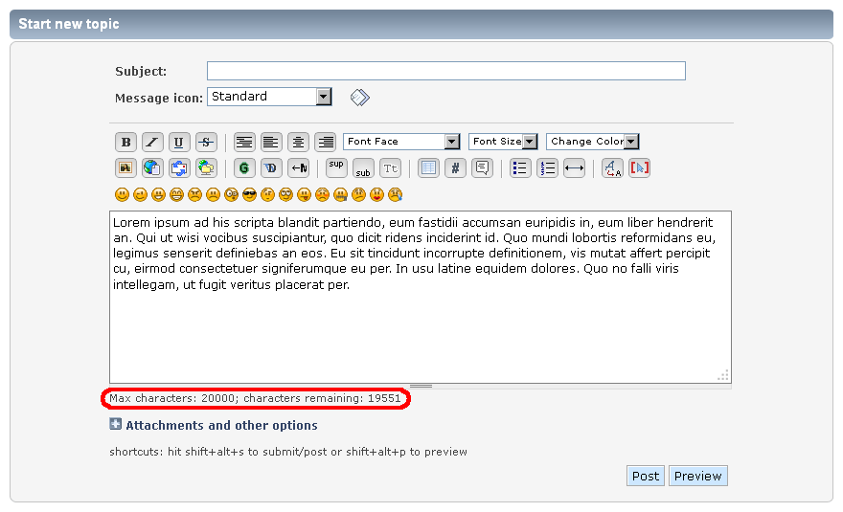Insert the sad emoticon next to the angry one
This screenshot has width=843, height=512.
pyautogui.click(x=213, y=194)
